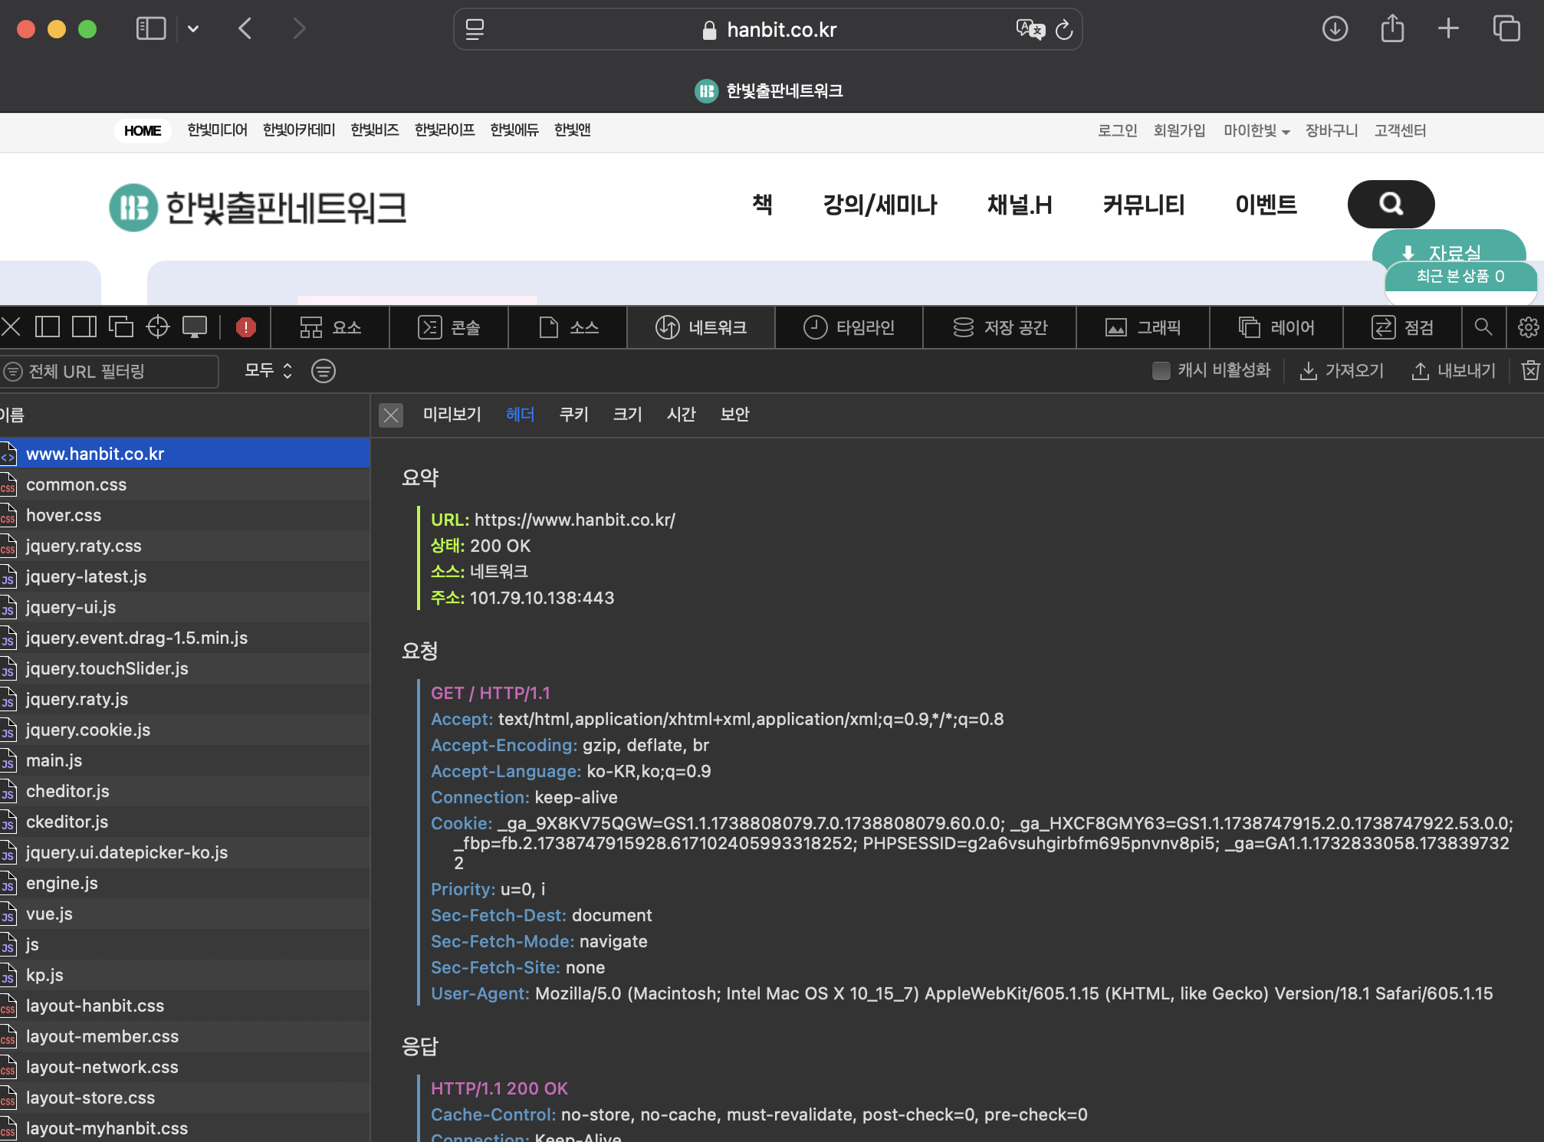Select the layout-hanbit.css request row
The height and width of the screenshot is (1142, 1544).
coord(185,1006)
